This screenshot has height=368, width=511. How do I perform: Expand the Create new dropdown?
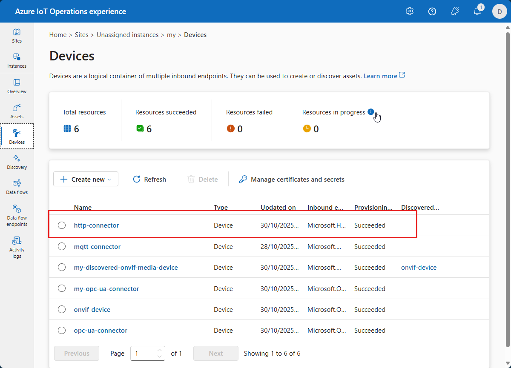[x=86, y=179]
